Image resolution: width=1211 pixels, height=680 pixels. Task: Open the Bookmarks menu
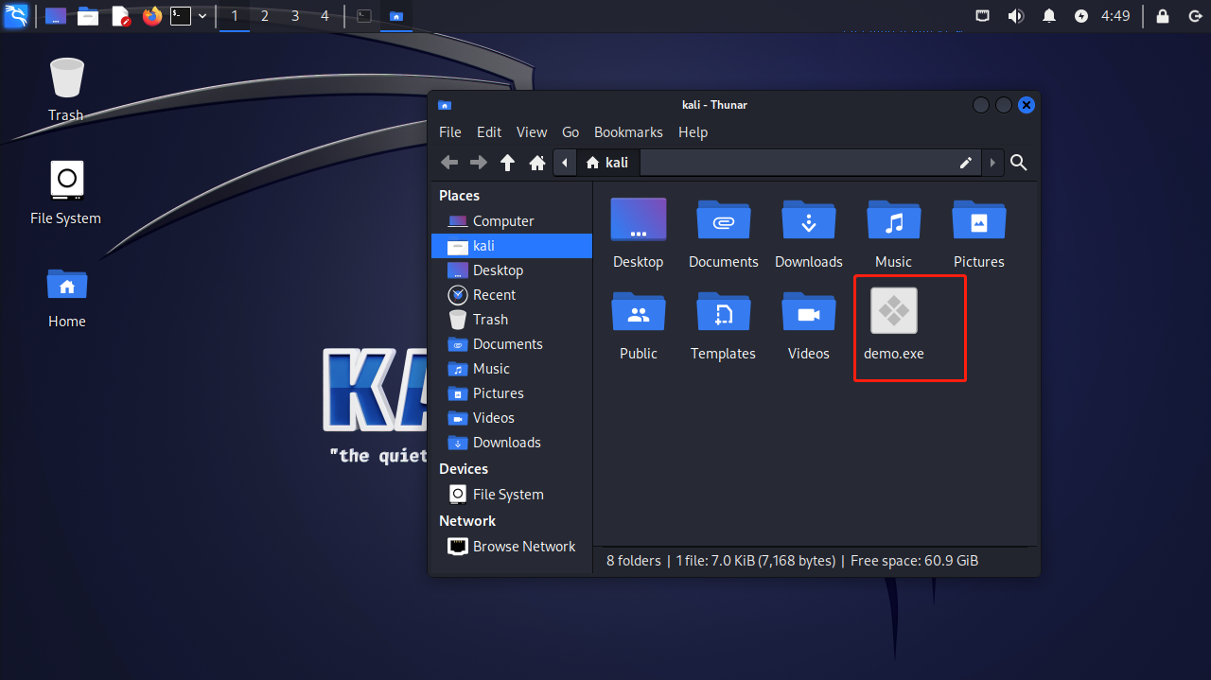[x=628, y=132]
